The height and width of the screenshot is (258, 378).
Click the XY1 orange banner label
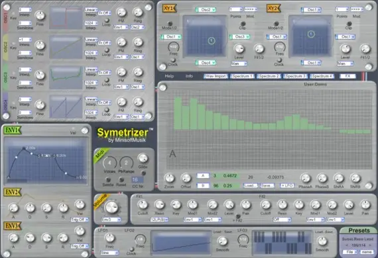point(169,9)
